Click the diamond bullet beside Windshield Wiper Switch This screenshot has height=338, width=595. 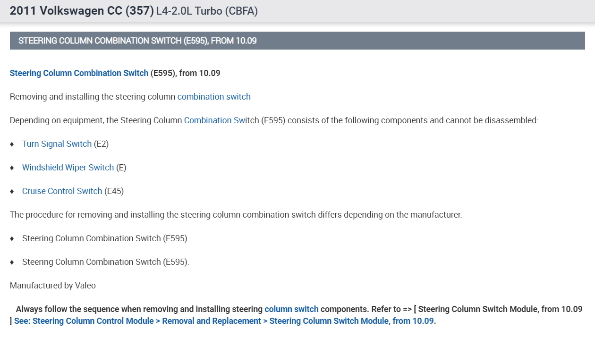pos(12,168)
